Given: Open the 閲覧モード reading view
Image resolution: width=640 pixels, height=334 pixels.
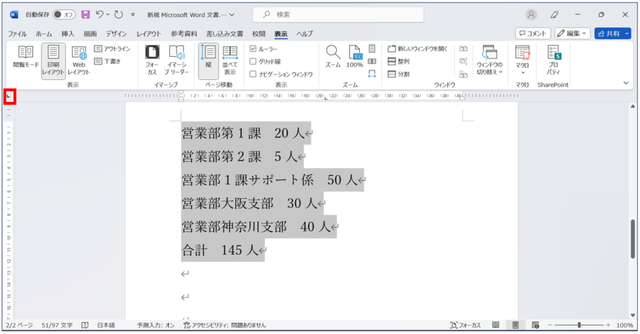Looking at the screenshot, I should [x=26, y=57].
